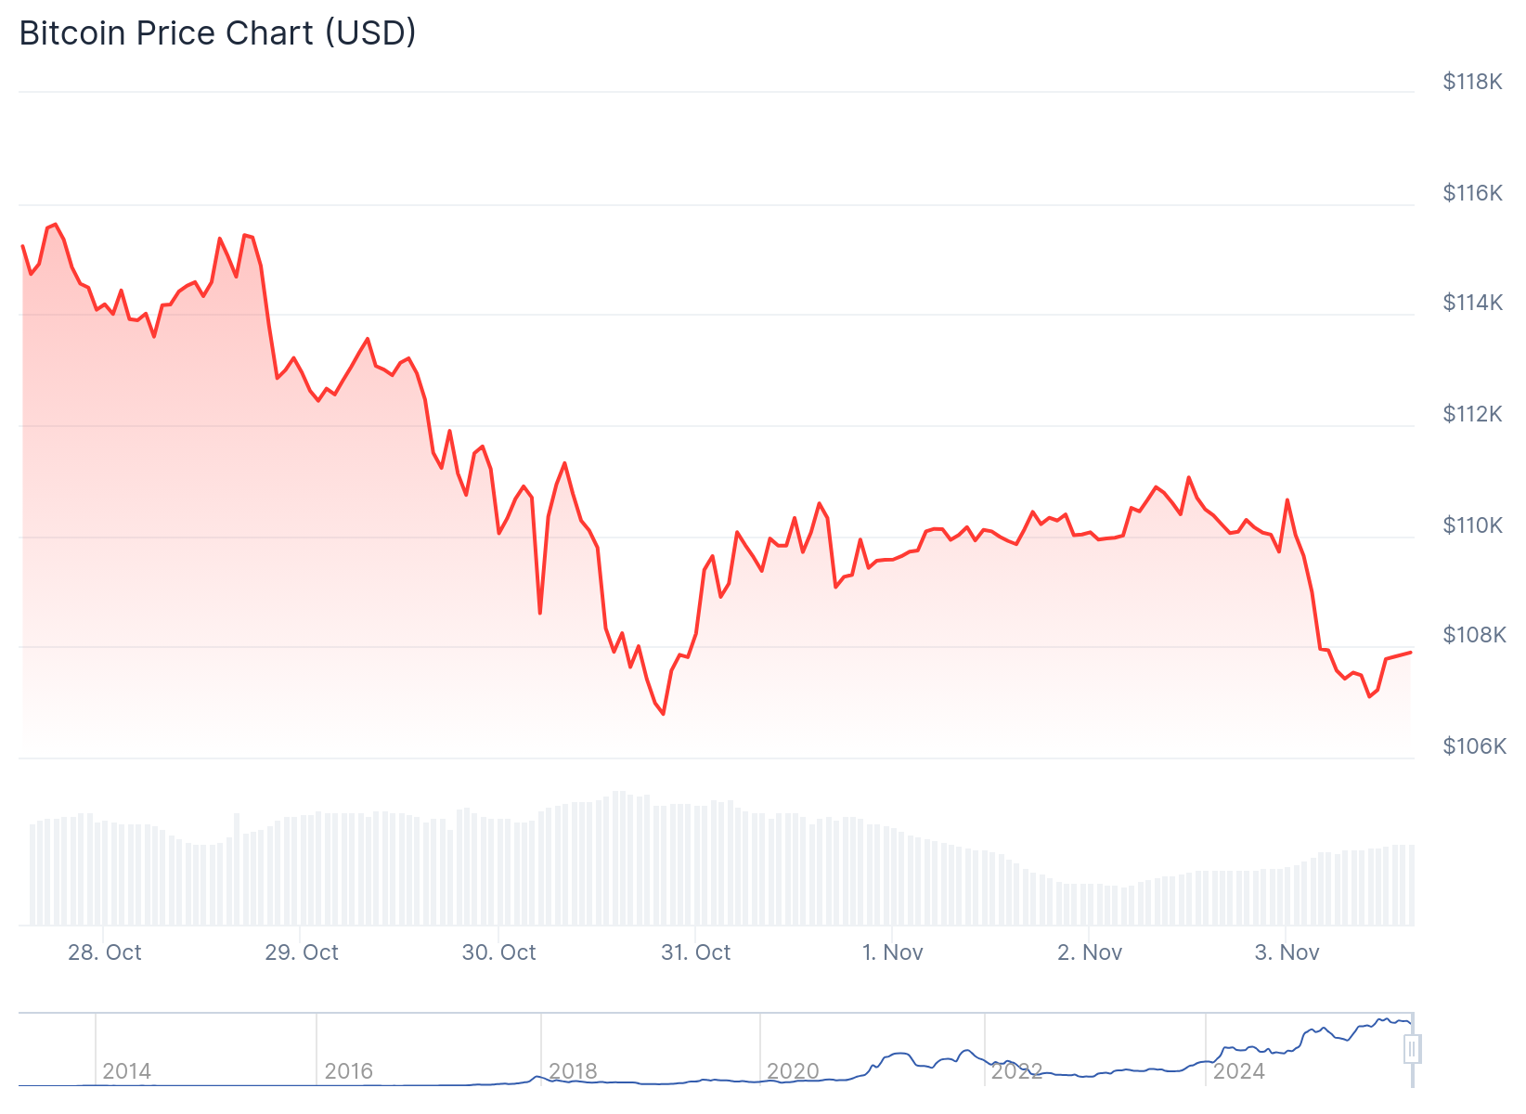
Task: Click the "Bitcoin Price Chart (USD)" title
Action: point(217,33)
